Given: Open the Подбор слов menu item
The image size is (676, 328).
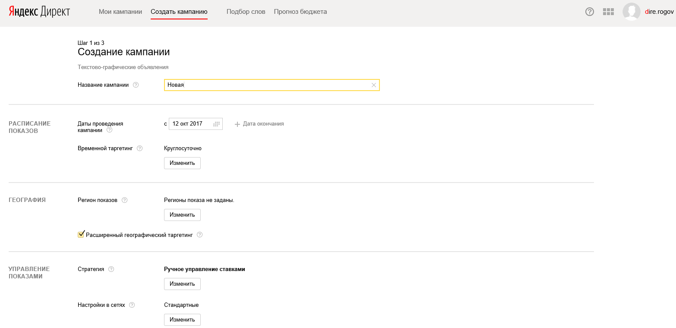Looking at the screenshot, I should pyautogui.click(x=246, y=12).
